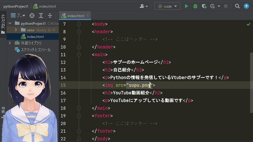Expand the 外部ライブラリ node arrow

[x=10, y=43]
